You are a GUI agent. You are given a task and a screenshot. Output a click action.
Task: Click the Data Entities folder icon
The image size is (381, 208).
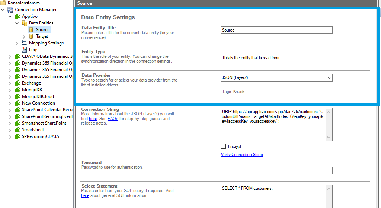click(24, 23)
